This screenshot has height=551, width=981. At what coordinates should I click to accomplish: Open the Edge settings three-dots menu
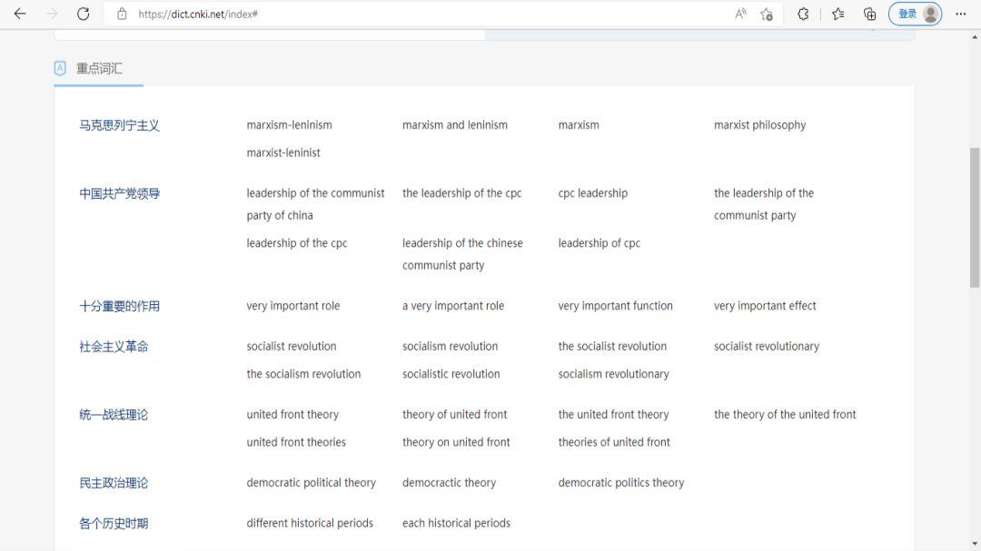[961, 14]
